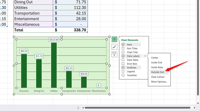
Task: Uncheck the Gridlines checkbox
Action: click(123, 67)
